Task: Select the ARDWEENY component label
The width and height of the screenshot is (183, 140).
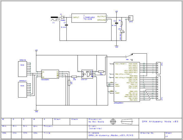Action: 118,103
